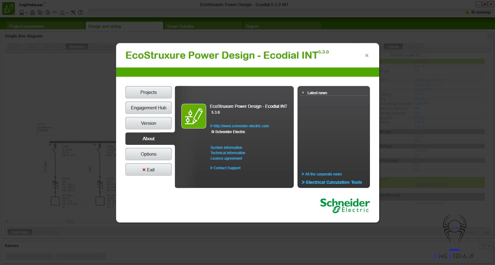
Task: Click the Ecodial application menu logo at top-left
Action: pos(8,8)
